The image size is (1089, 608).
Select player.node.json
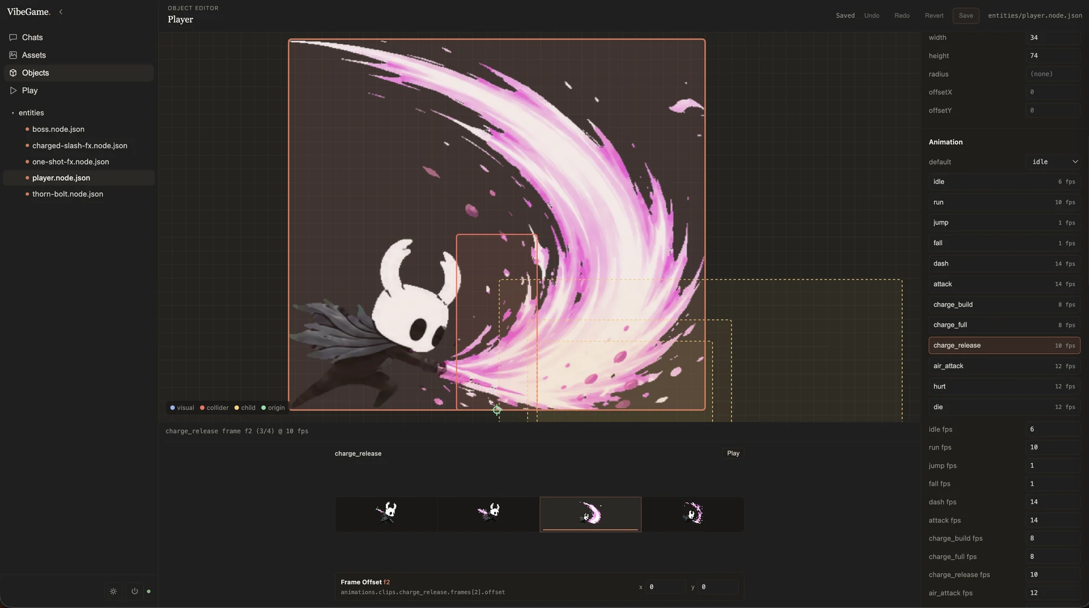[x=79, y=178]
